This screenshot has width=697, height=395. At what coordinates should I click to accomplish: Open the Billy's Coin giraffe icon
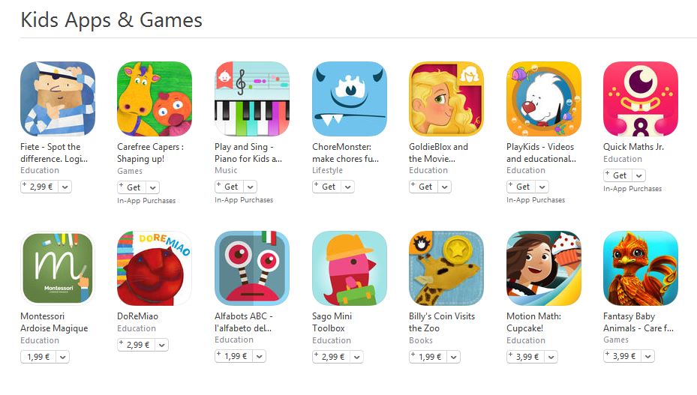pyautogui.click(x=446, y=268)
